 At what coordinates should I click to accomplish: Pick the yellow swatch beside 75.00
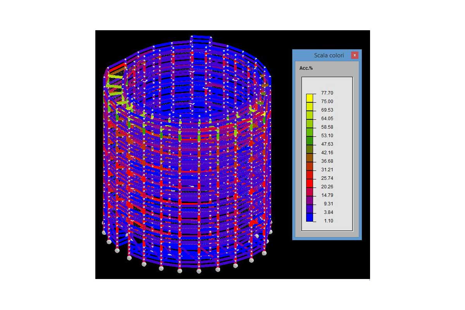(309, 106)
